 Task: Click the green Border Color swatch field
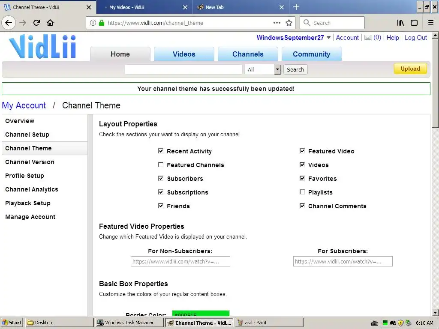click(x=201, y=314)
